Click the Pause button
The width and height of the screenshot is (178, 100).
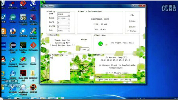[132, 27]
